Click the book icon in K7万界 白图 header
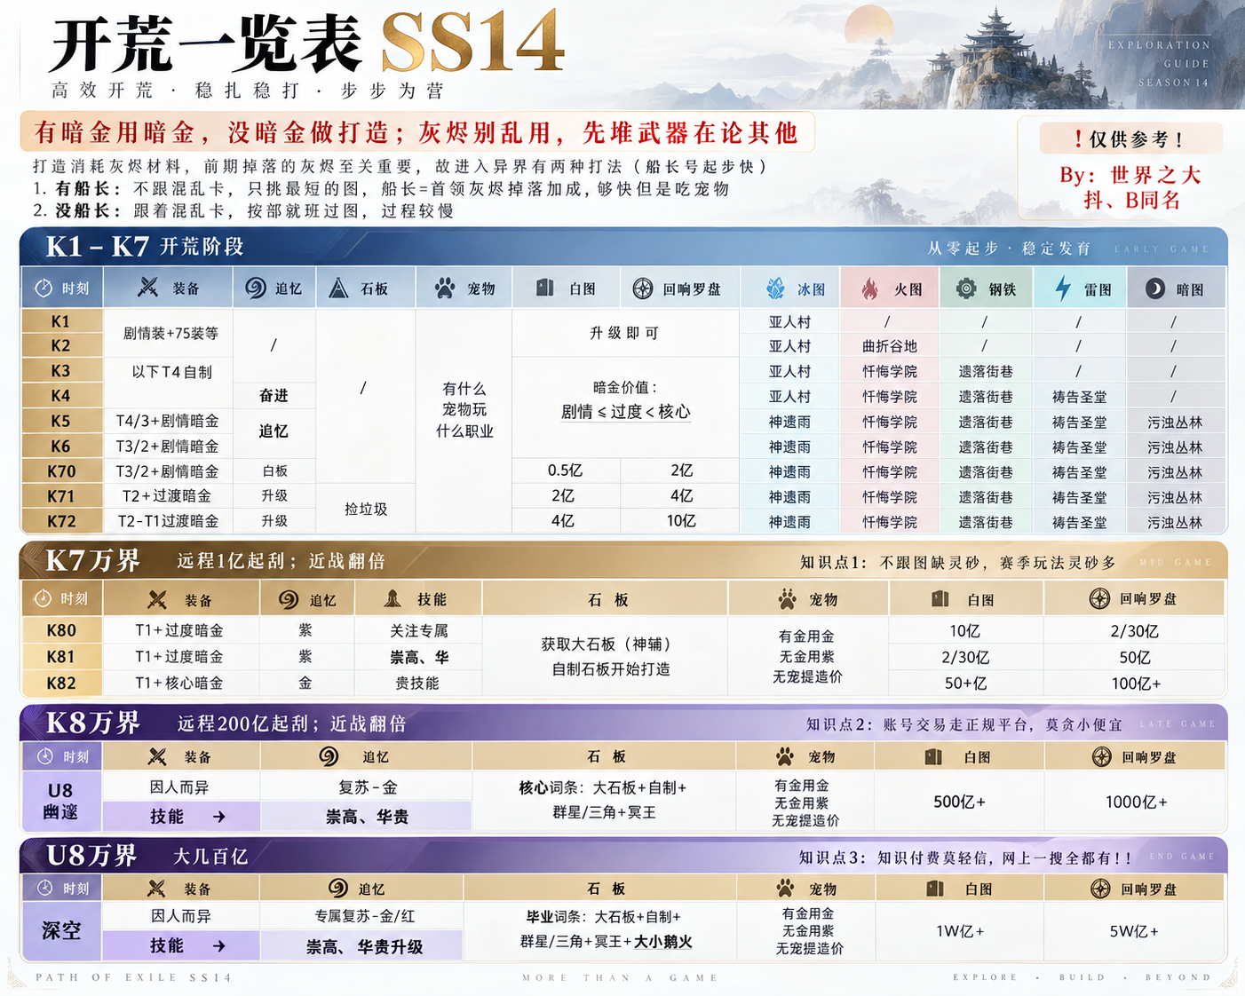 [940, 599]
